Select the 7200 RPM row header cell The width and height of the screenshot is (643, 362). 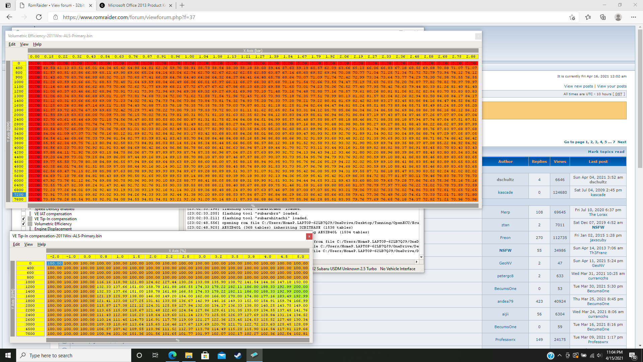pyautogui.click(x=19, y=194)
